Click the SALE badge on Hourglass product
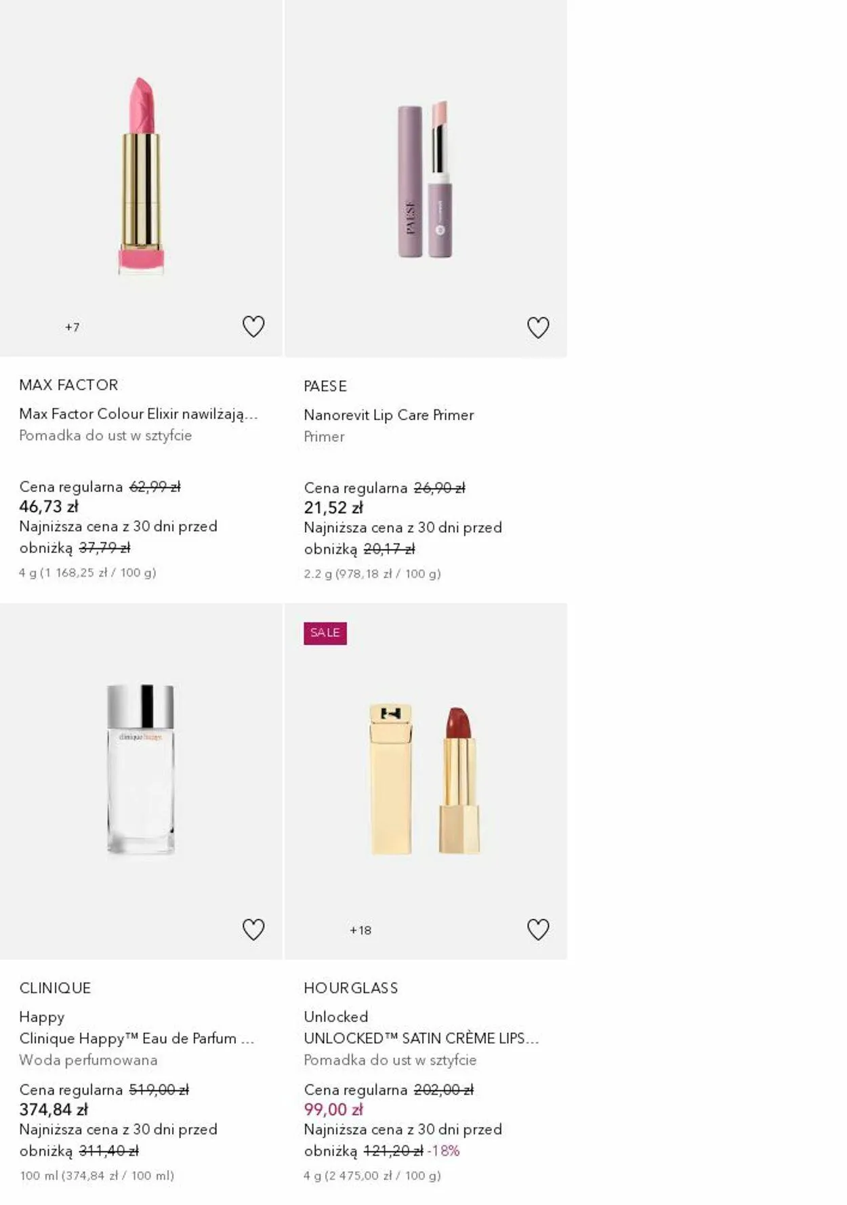The width and height of the screenshot is (847, 1205). click(325, 633)
